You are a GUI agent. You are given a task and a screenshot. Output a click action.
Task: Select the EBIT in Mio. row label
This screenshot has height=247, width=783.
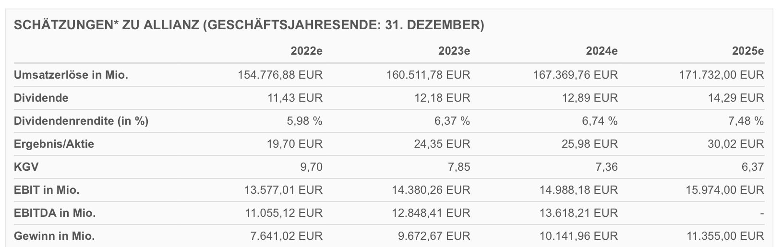point(47,190)
